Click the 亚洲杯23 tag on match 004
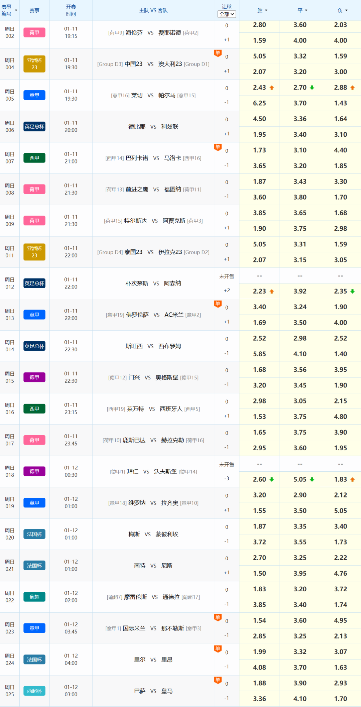 point(34,64)
